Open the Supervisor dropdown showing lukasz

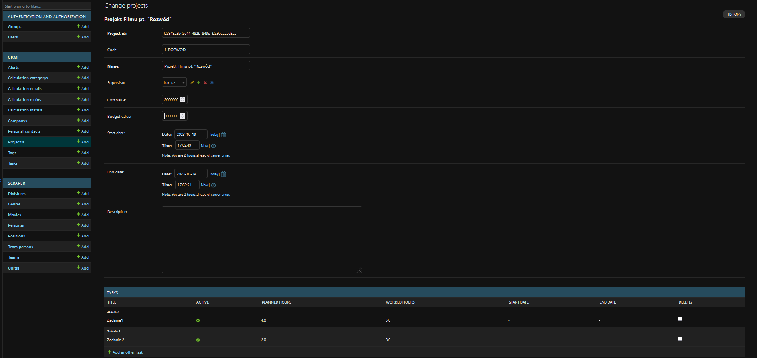(174, 82)
